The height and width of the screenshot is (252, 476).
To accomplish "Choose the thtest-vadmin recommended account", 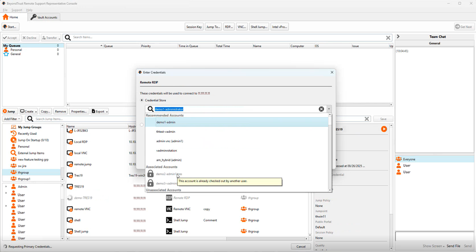I will (x=166, y=132).
